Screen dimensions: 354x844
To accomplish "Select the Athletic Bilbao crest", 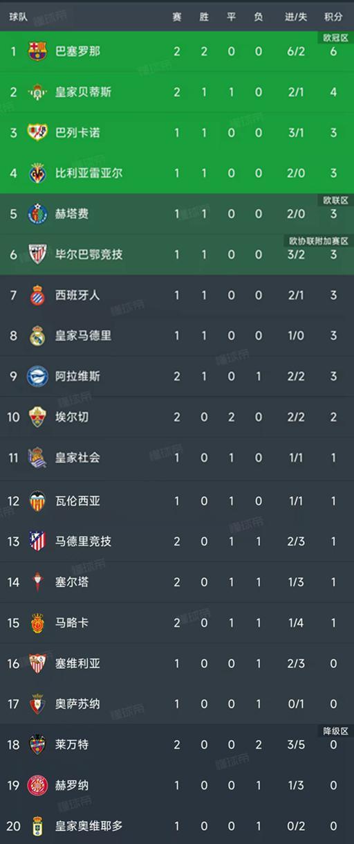I will pos(37,254).
